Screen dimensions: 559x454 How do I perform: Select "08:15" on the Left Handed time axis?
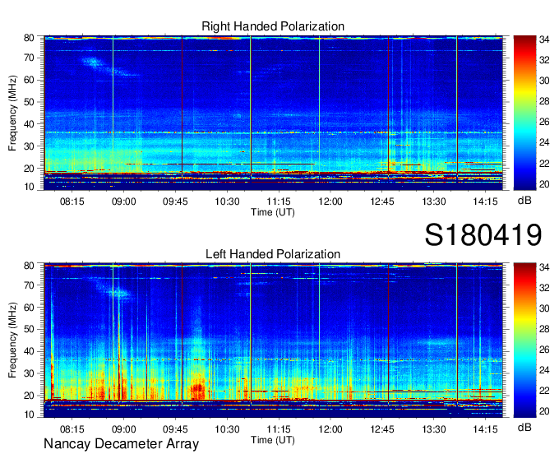point(72,429)
